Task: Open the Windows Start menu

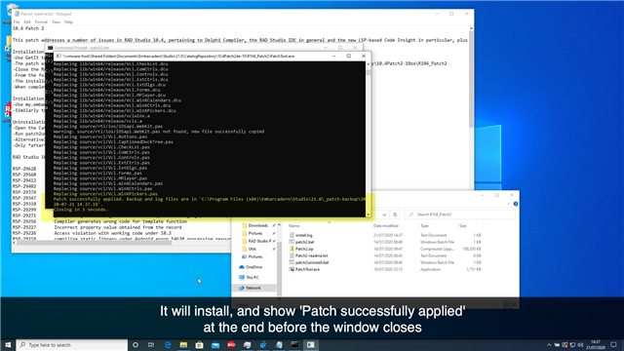Action: [x=8, y=344]
